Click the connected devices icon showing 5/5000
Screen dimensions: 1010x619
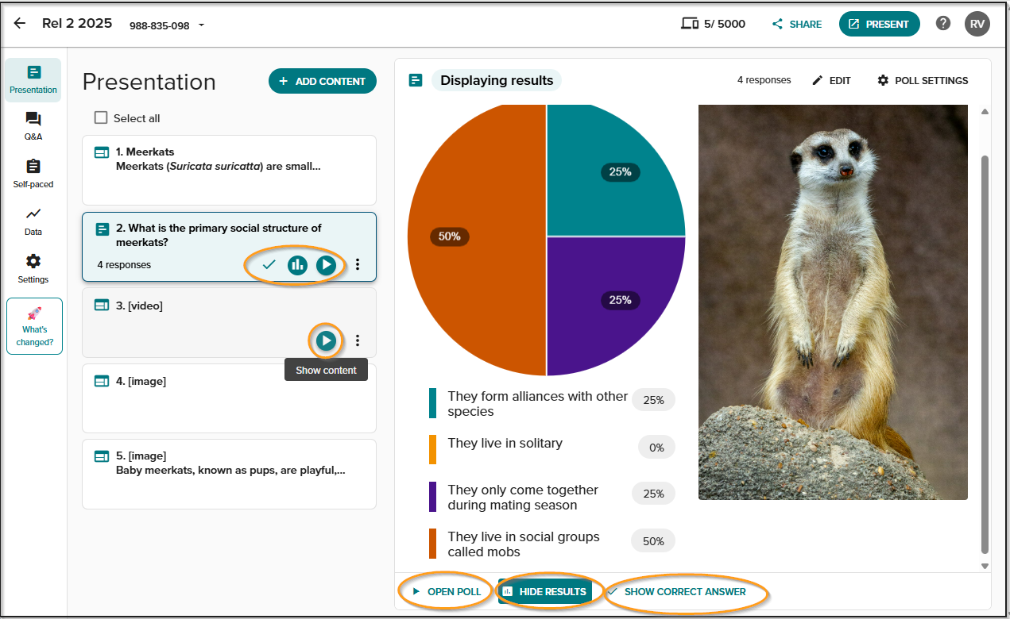click(x=690, y=24)
